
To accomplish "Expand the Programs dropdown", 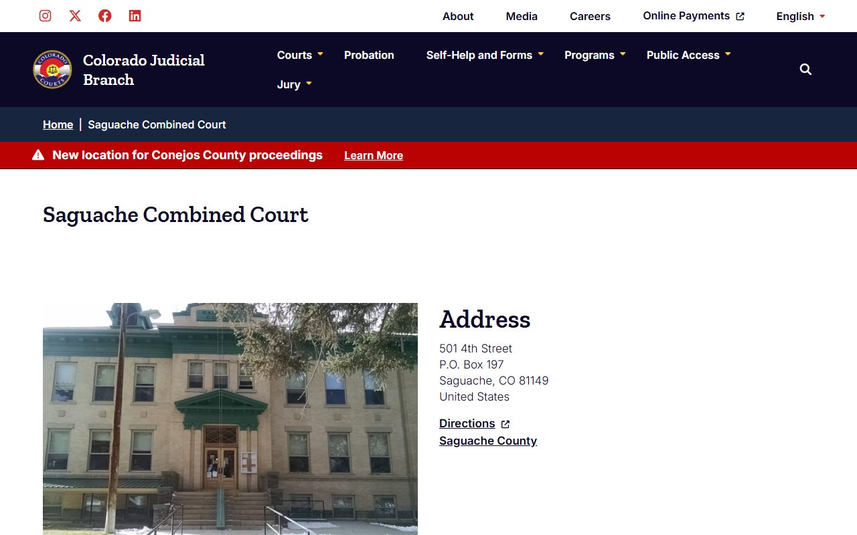I will click(595, 55).
